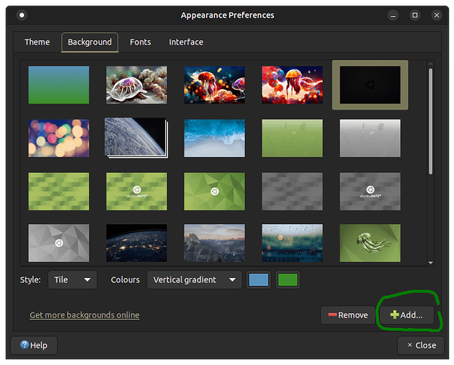
Task: Click the blue colour swatch
Action: (x=259, y=280)
